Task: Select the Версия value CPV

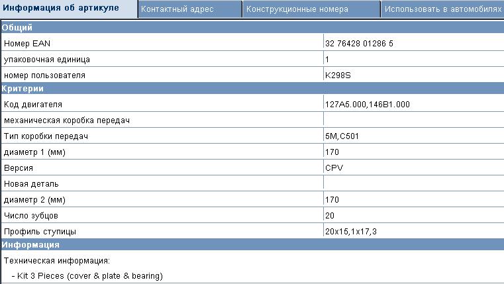Action: point(334,168)
